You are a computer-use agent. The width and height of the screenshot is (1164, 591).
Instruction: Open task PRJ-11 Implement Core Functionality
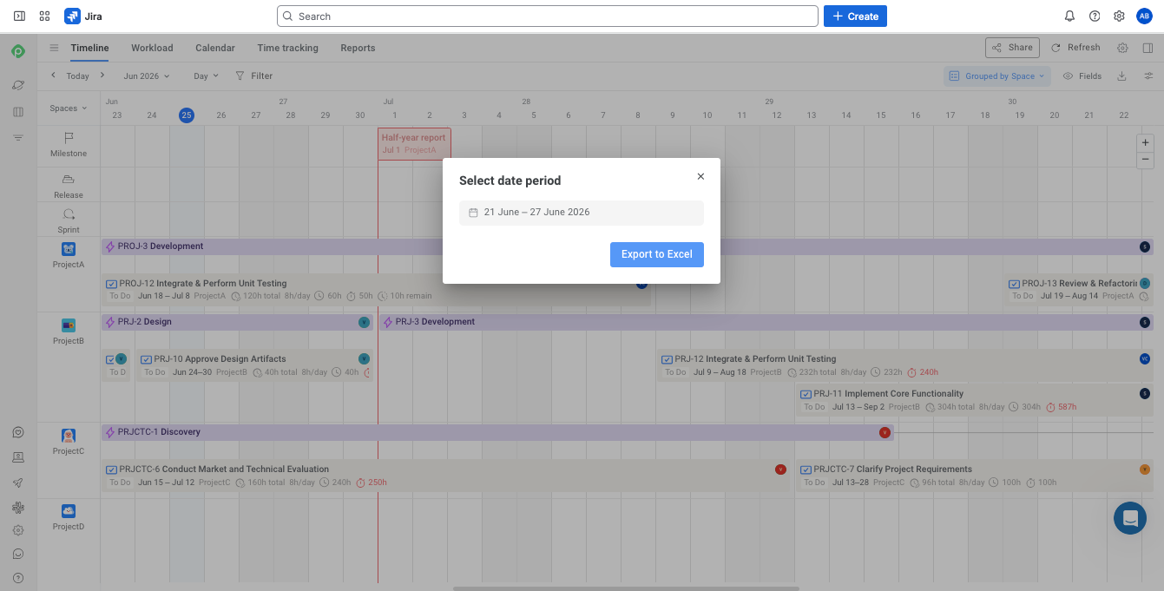tap(976, 400)
